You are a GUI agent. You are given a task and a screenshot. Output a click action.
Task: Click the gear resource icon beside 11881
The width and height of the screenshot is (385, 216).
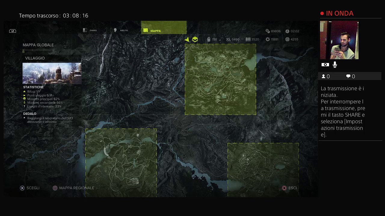click(x=268, y=39)
